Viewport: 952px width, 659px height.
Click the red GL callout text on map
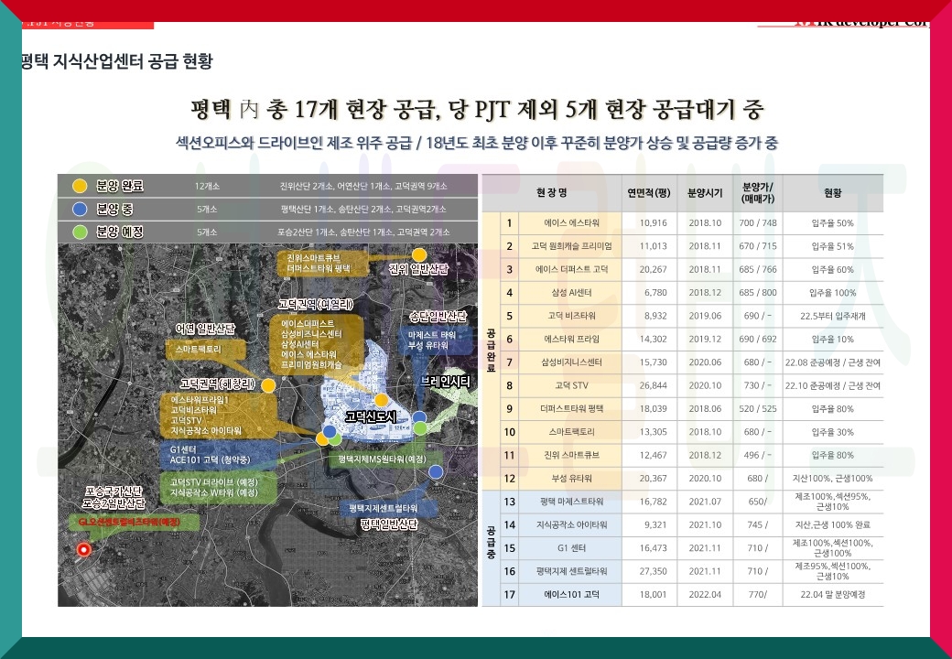click(129, 522)
